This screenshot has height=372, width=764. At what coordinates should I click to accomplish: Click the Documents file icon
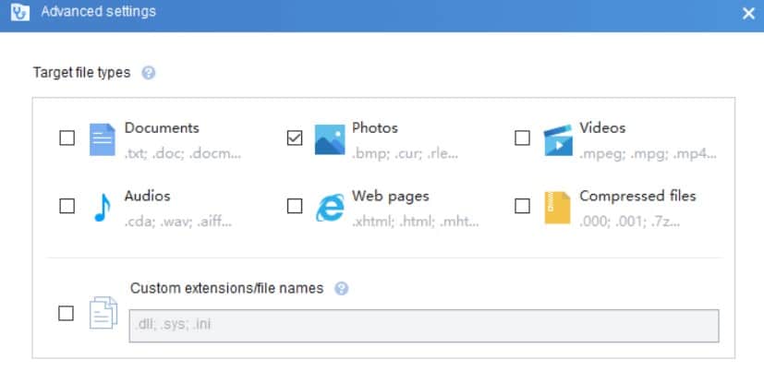(x=103, y=139)
